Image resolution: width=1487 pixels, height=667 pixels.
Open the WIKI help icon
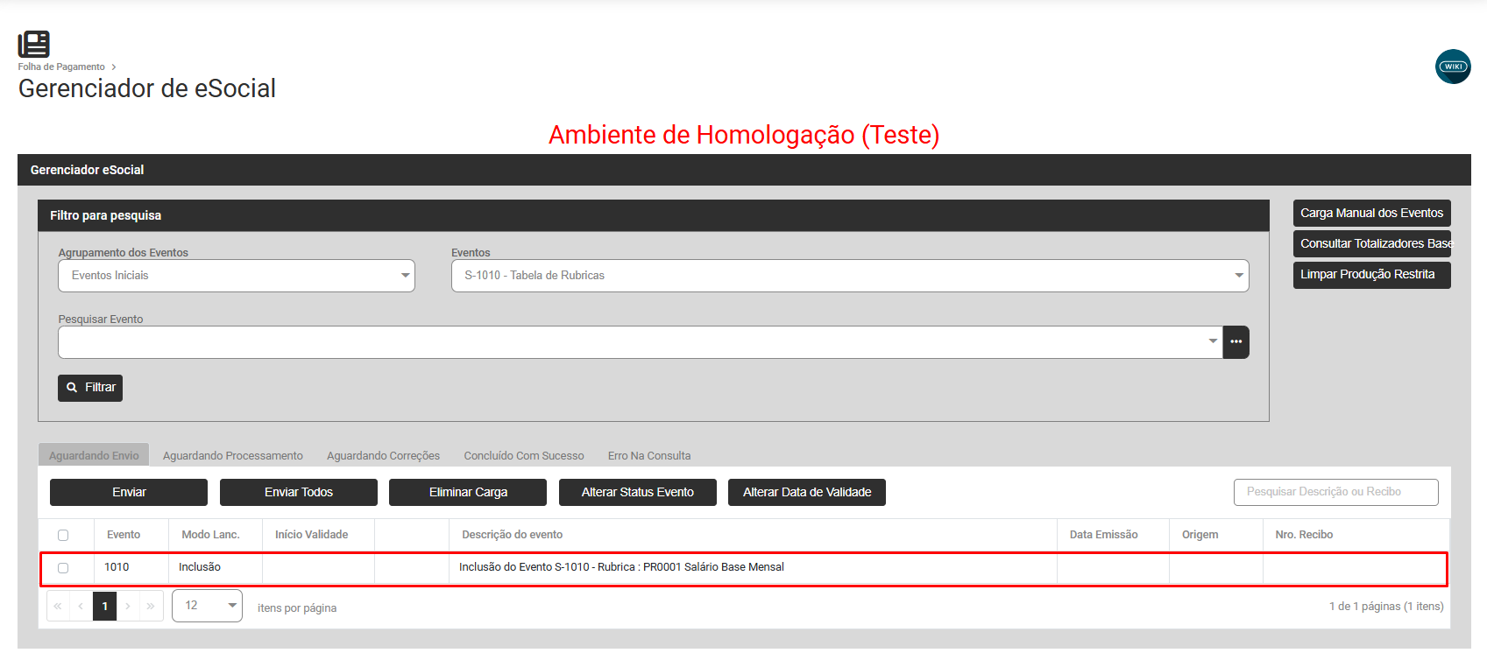coord(1453,67)
